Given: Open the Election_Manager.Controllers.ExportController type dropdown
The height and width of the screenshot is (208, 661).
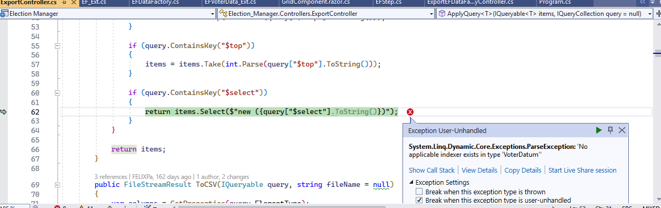Looking at the screenshot, I should point(431,14).
